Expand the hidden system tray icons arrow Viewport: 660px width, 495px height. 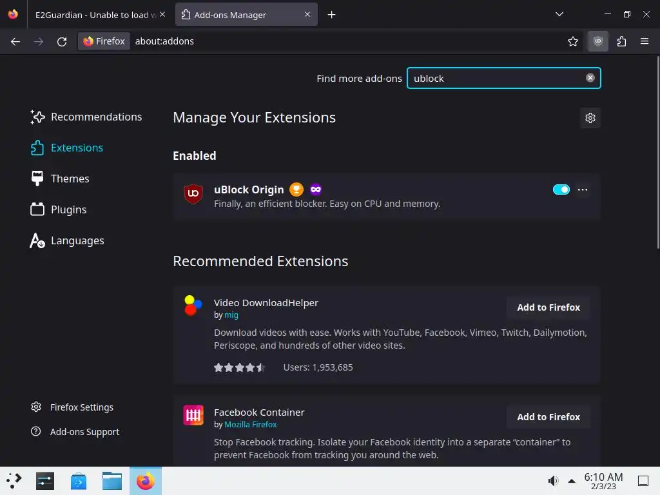[572, 481]
